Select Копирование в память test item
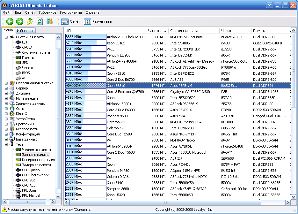This screenshot has height=214, width=298. [39, 160]
